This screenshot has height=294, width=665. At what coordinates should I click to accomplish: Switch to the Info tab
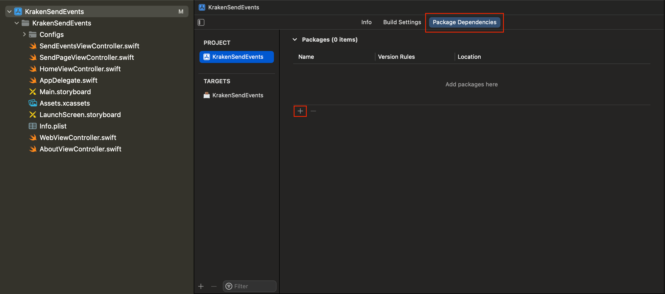pos(366,22)
